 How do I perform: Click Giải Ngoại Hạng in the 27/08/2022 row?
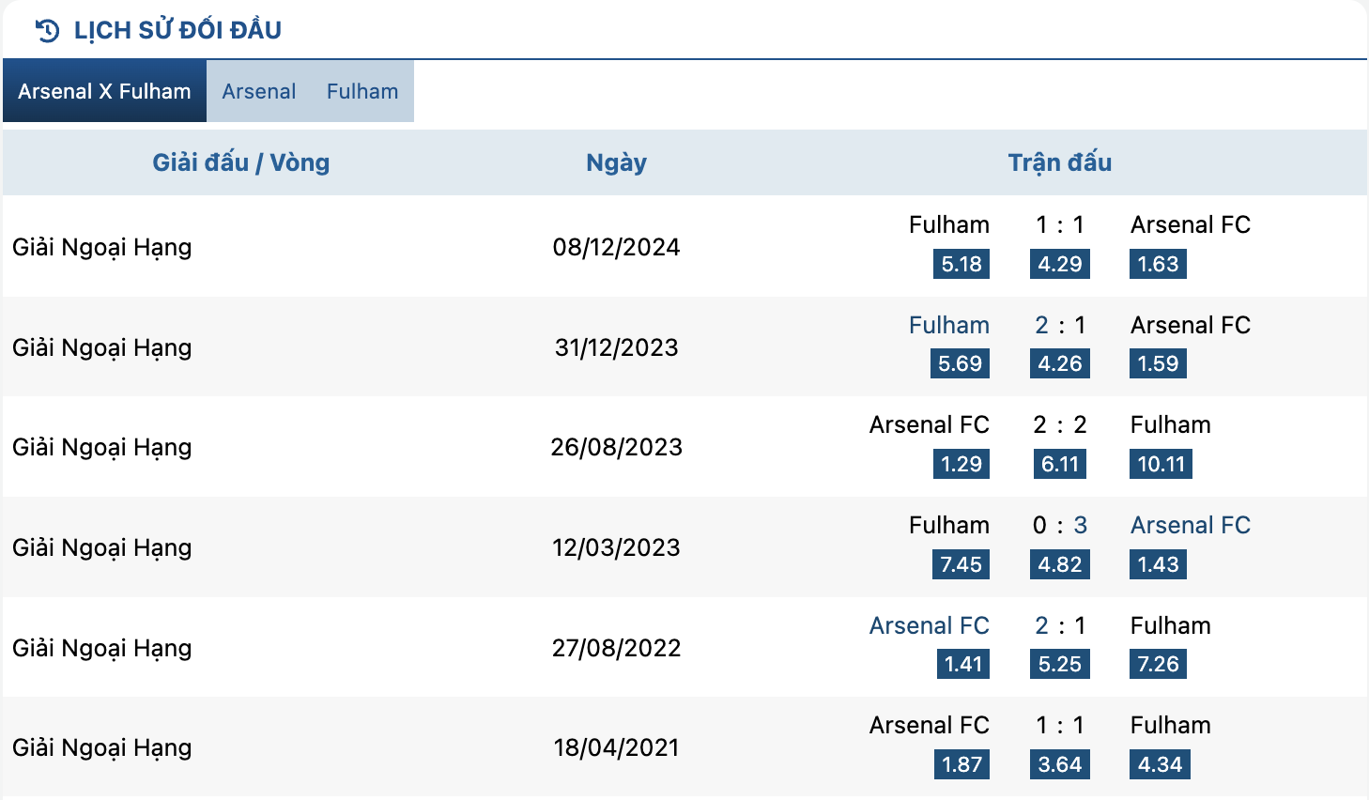coord(102,649)
